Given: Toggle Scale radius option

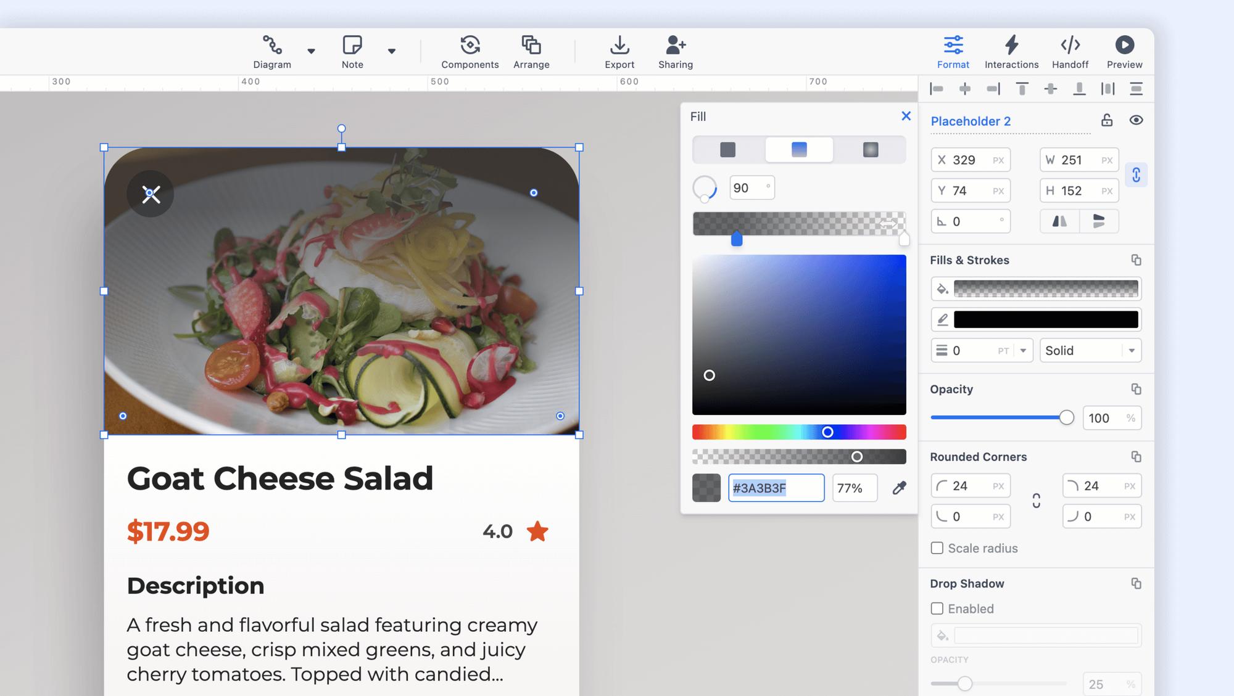Looking at the screenshot, I should (x=937, y=548).
